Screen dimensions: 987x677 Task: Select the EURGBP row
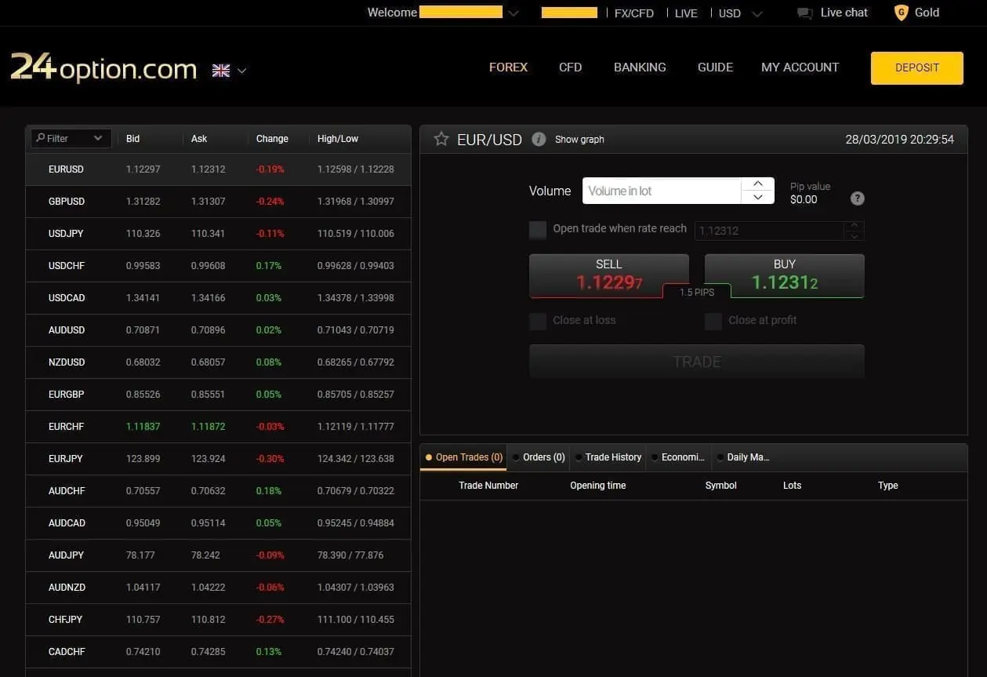pyautogui.click(x=218, y=395)
